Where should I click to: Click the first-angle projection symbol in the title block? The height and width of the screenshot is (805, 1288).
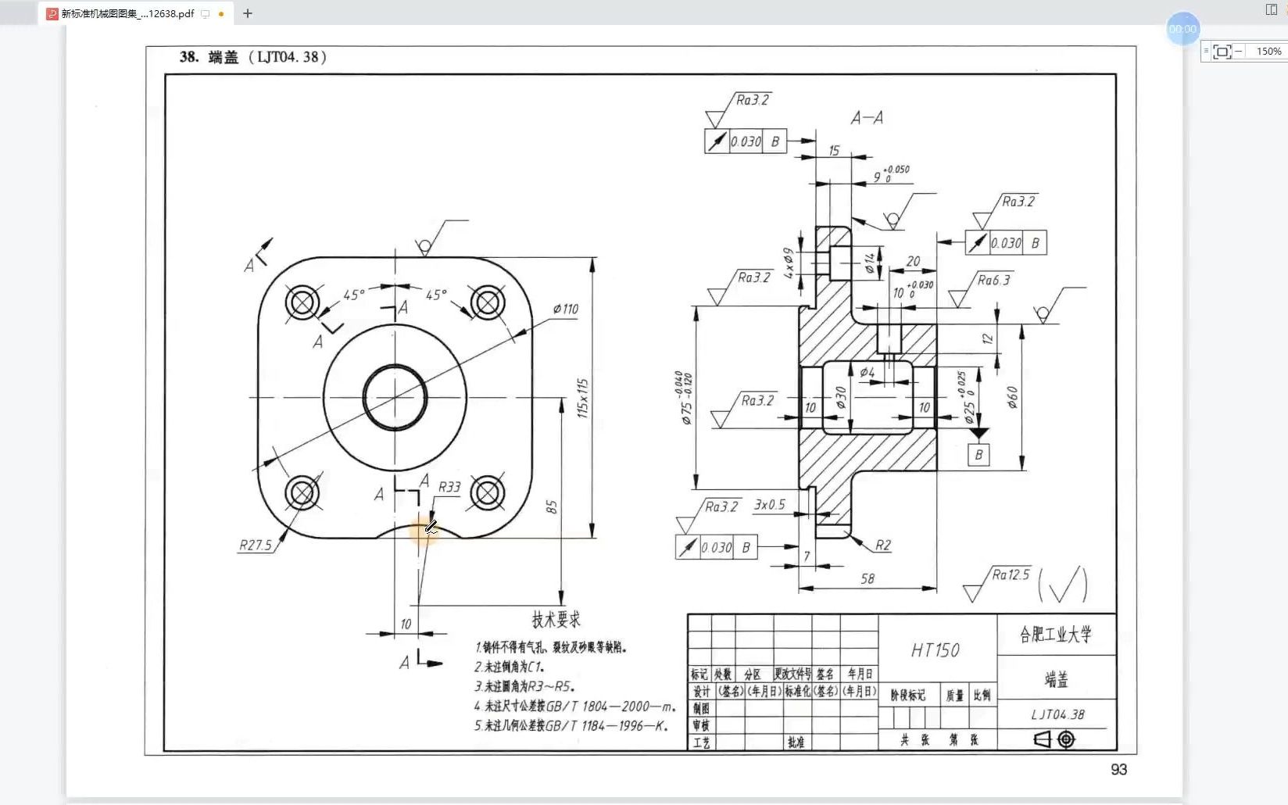[1054, 739]
